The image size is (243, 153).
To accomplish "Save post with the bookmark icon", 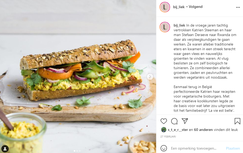I will 237,121.
